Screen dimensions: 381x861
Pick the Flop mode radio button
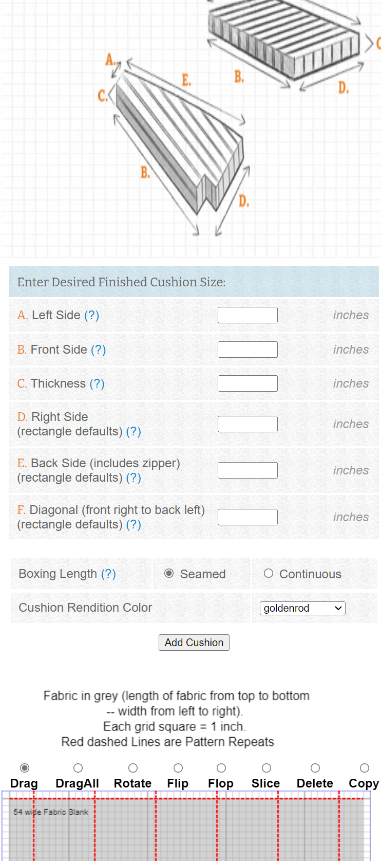pos(221,768)
